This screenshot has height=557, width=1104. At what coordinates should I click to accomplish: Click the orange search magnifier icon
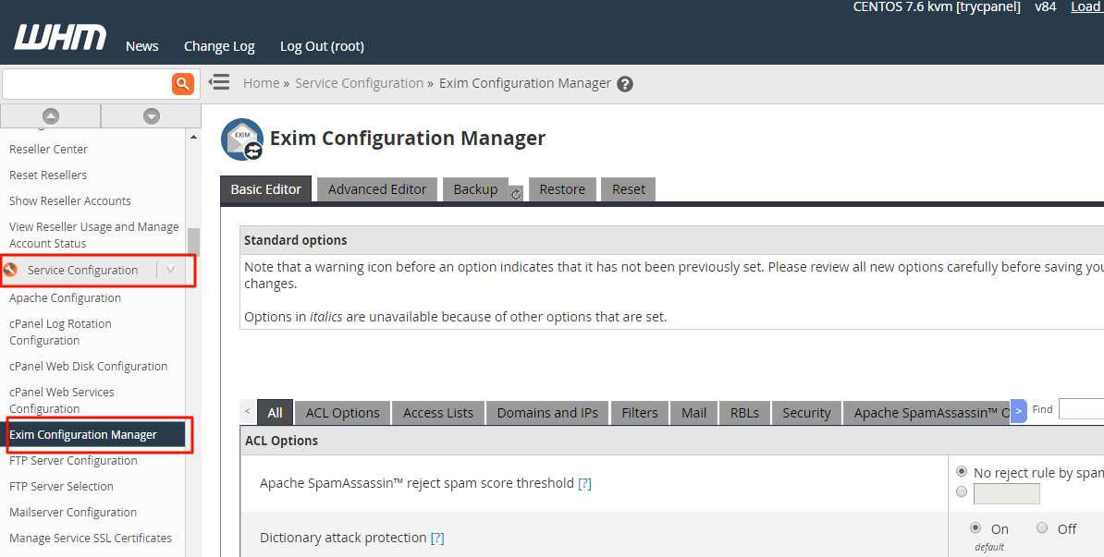click(183, 84)
